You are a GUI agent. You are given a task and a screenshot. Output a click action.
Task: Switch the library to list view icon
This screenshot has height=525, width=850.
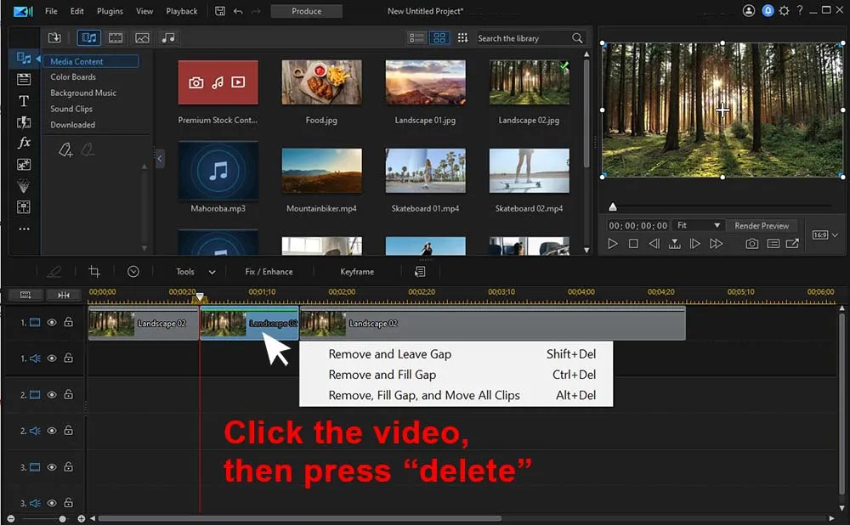(416, 37)
